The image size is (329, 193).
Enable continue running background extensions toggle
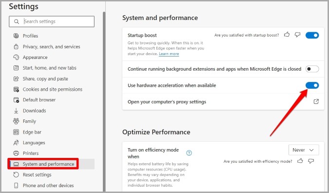312,69
